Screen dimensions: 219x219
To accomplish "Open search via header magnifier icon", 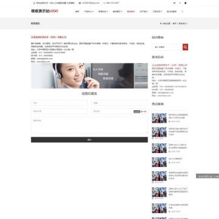I will point(183,11).
